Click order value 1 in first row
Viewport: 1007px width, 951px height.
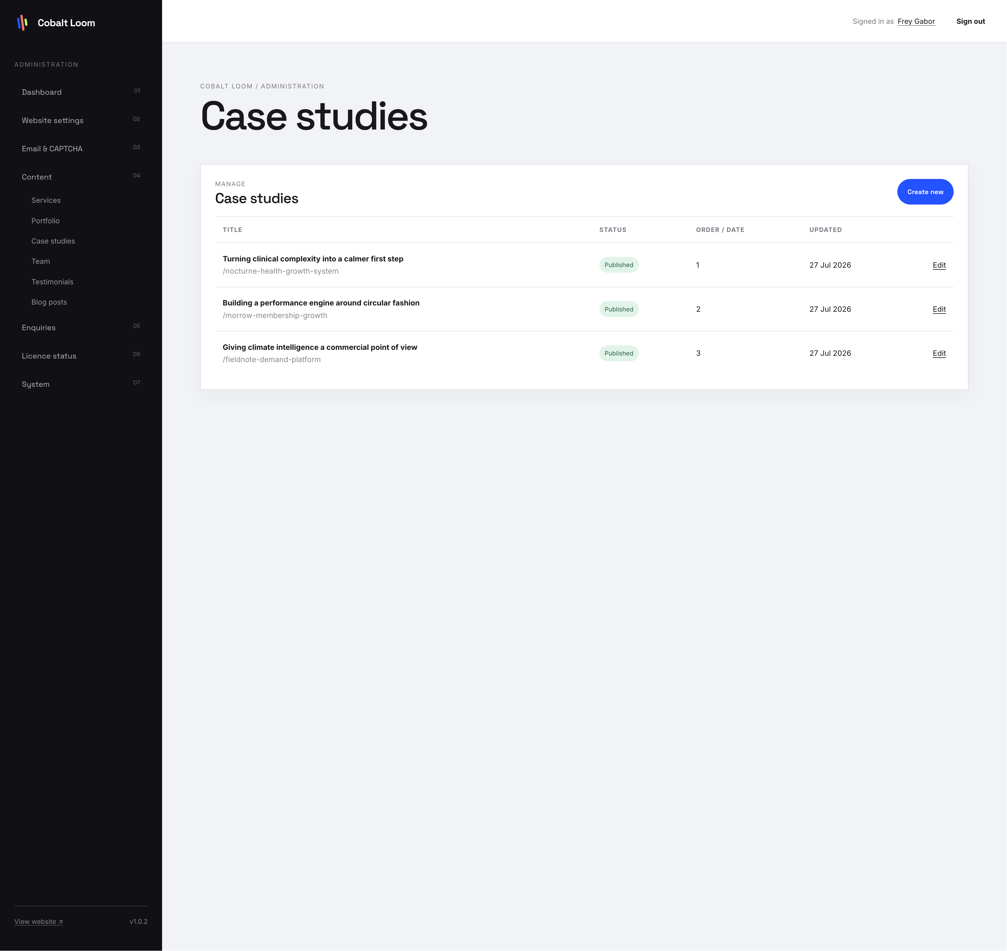pos(697,265)
